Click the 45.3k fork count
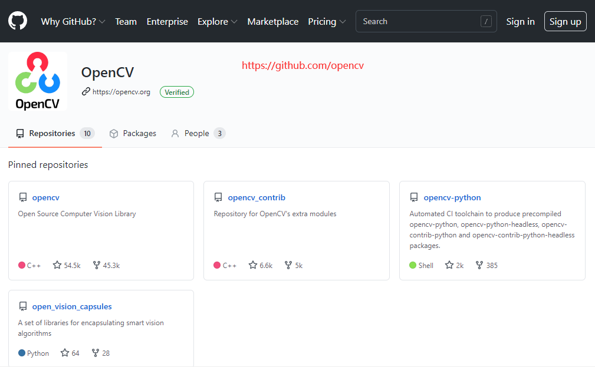 111,266
